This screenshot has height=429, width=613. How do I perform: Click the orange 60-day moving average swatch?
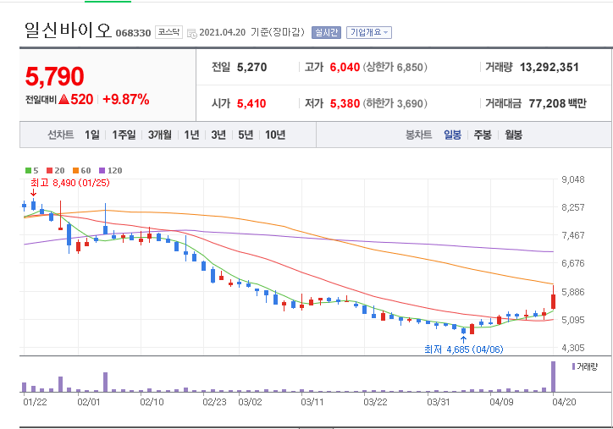point(76,170)
